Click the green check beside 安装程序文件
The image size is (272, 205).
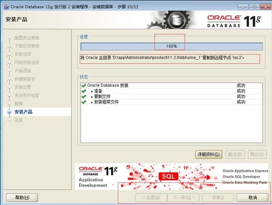(x=84, y=102)
